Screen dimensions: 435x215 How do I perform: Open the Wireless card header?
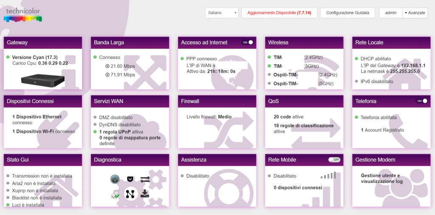tap(304, 43)
